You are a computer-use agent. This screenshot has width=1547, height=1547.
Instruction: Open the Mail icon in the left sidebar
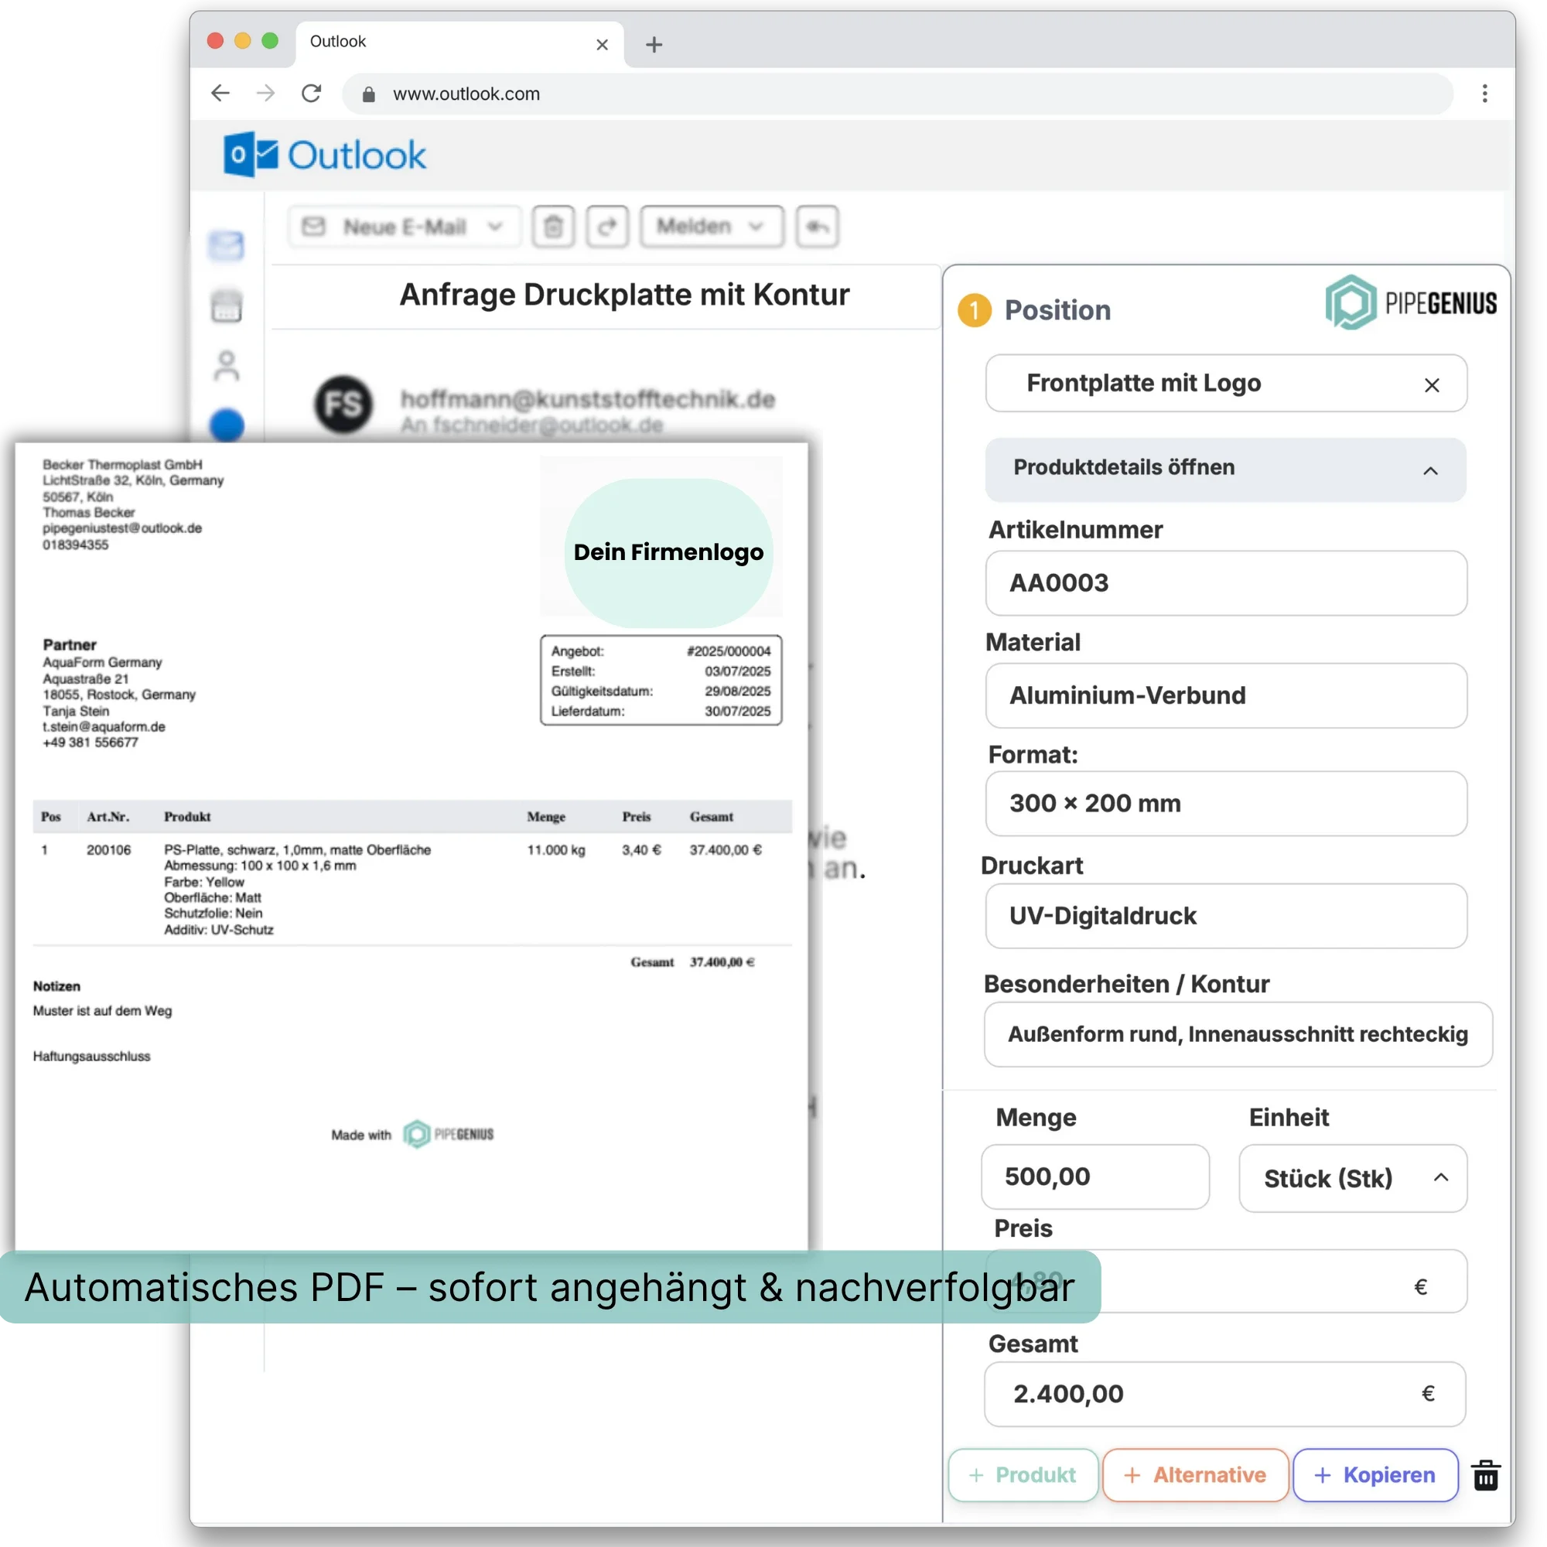(227, 245)
